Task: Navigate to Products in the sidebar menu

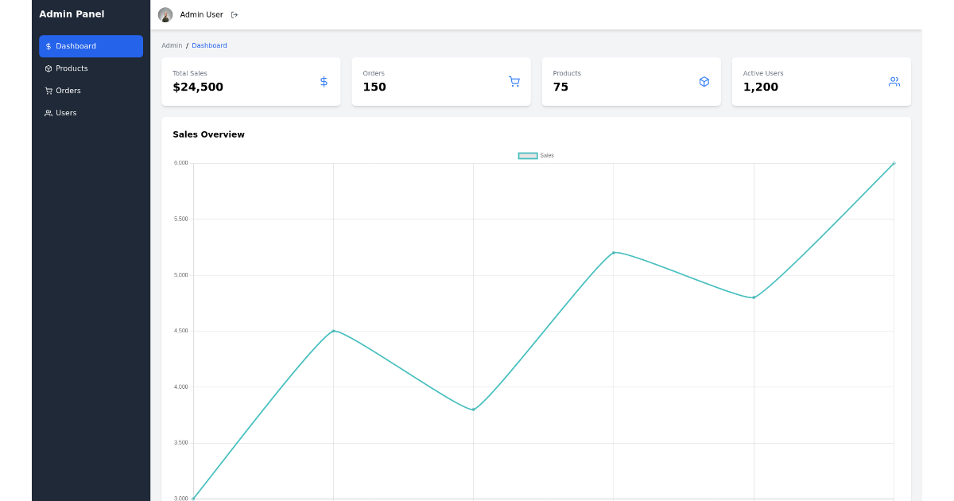Action: (x=70, y=68)
